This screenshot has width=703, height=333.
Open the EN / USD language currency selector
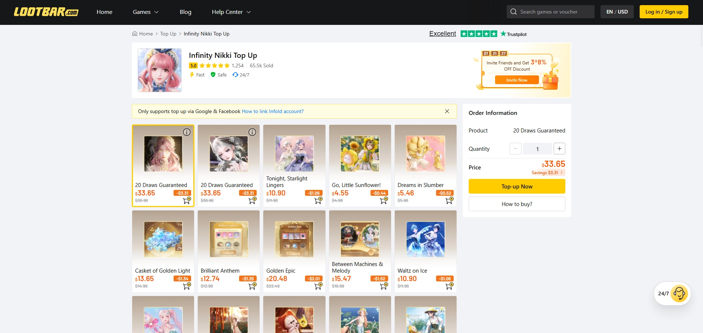click(x=617, y=12)
